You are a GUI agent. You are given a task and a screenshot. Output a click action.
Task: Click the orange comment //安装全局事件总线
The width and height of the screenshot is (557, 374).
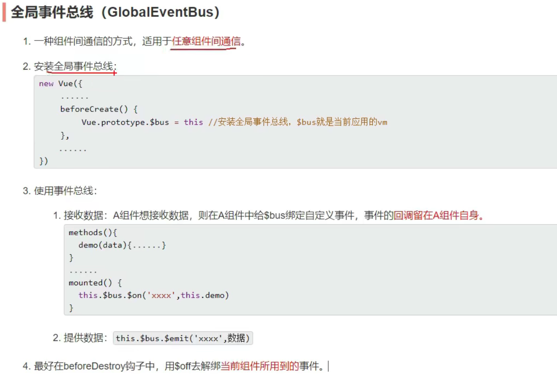pos(253,122)
